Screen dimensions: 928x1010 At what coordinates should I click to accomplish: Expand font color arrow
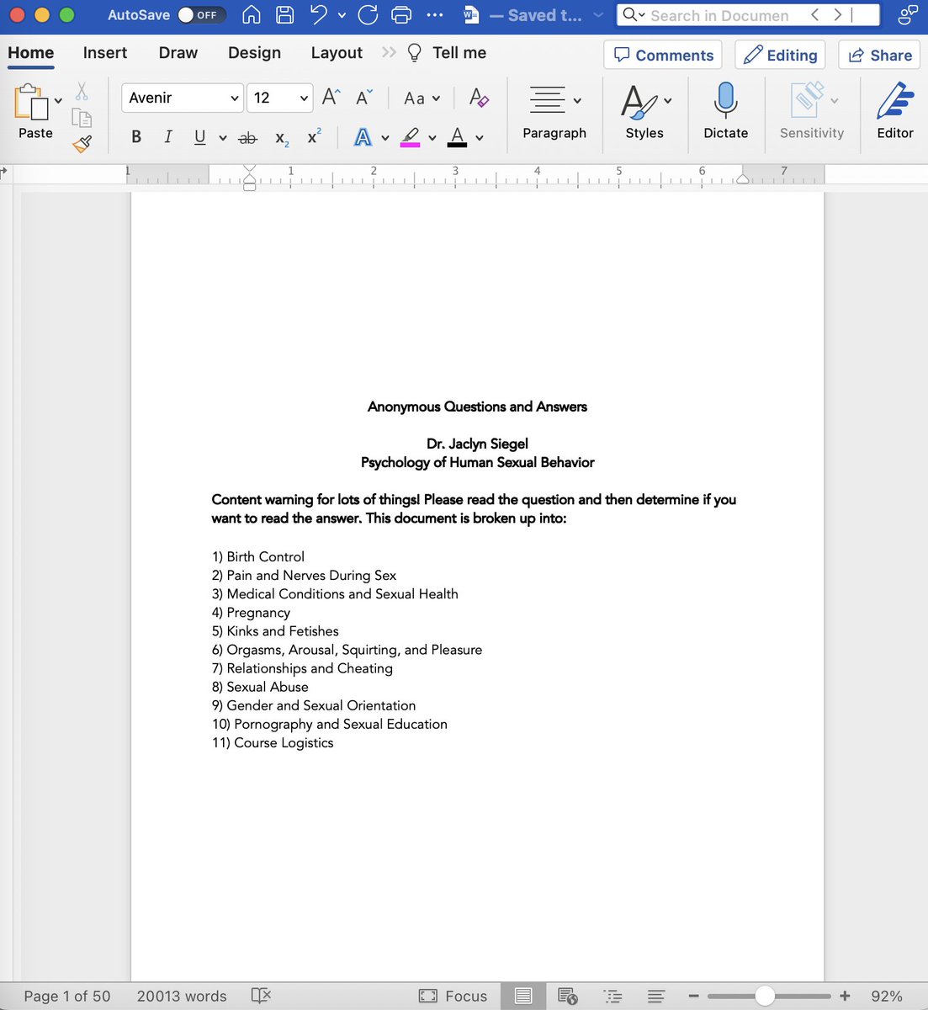(480, 138)
